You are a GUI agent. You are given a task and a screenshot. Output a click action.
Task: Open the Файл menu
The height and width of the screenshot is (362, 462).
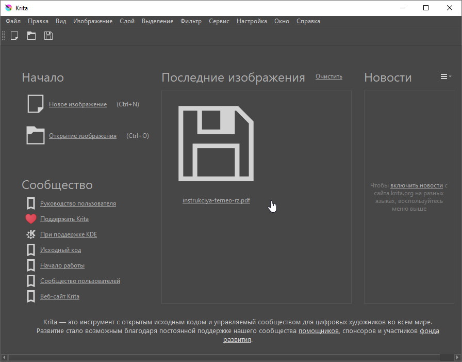pyautogui.click(x=13, y=21)
